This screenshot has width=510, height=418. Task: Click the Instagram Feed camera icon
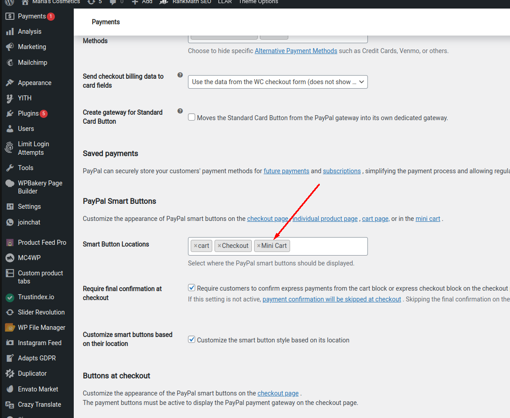pyautogui.click(x=10, y=343)
